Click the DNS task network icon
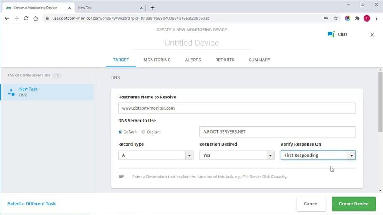The image size is (383, 215). pos(11,92)
